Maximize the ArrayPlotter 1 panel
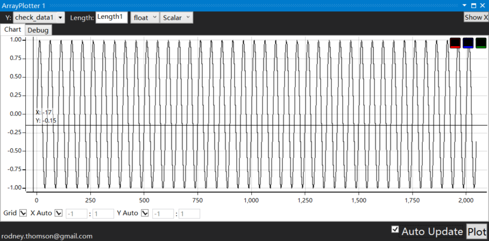Image resolution: width=489 pixels, height=241 pixels. [473, 5]
